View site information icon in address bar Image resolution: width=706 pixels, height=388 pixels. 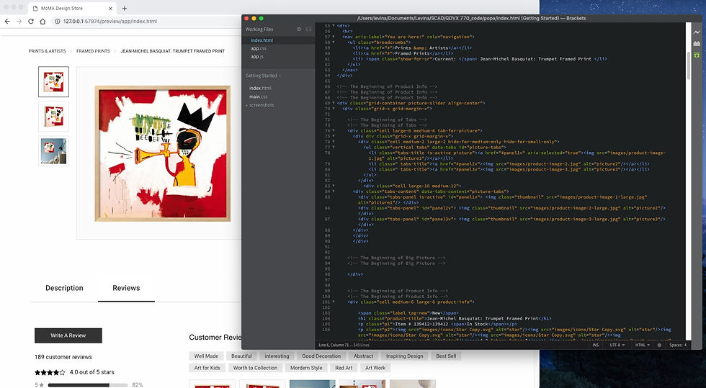(x=57, y=21)
